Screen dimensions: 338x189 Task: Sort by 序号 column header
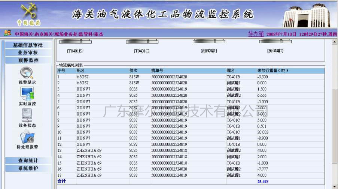tap(61, 70)
